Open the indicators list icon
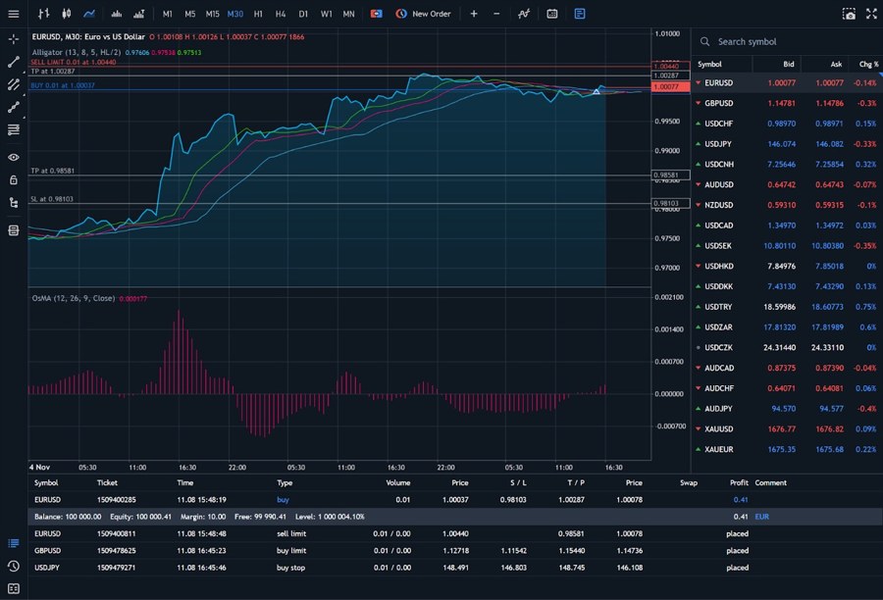The height and width of the screenshot is (600, 883). tap(523, 15)
